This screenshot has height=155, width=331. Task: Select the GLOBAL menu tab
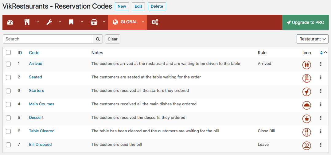127,22
